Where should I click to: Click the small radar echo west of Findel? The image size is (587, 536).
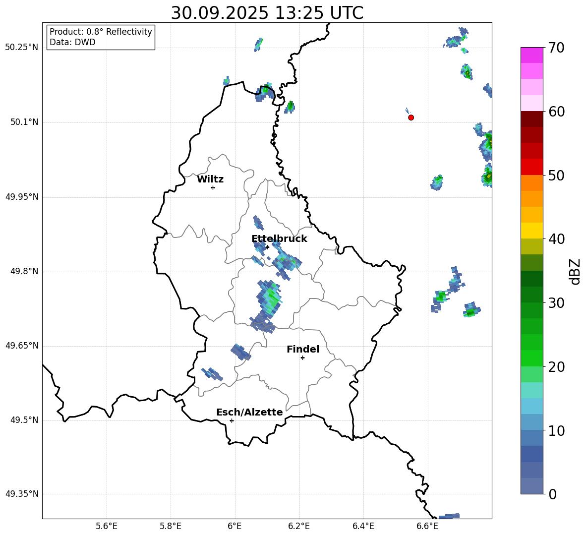(x=240, y=352)
